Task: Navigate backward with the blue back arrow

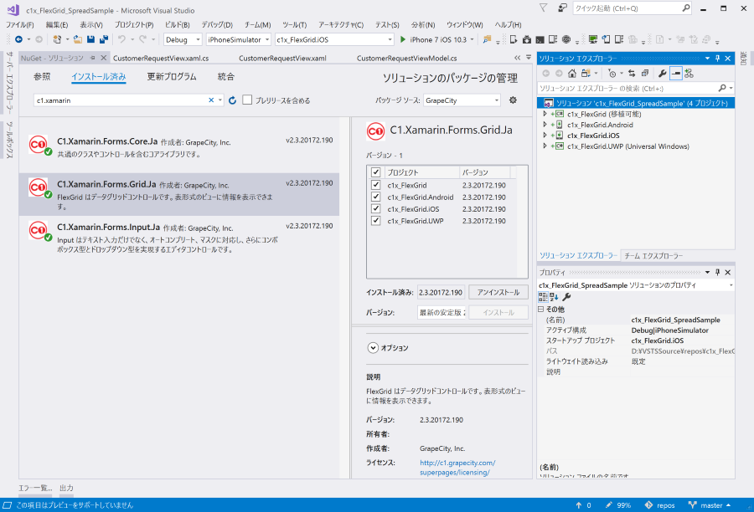Action: pos(18,39)
